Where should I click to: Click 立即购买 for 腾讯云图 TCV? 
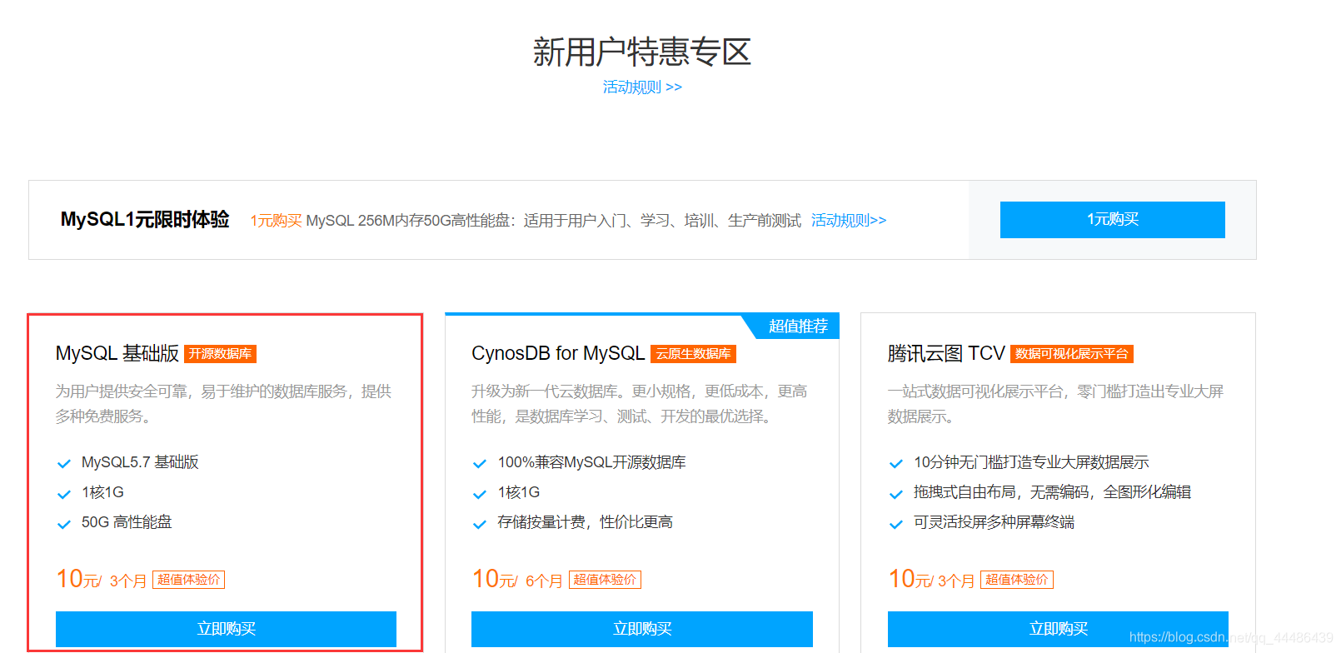tap(1058, 629)
